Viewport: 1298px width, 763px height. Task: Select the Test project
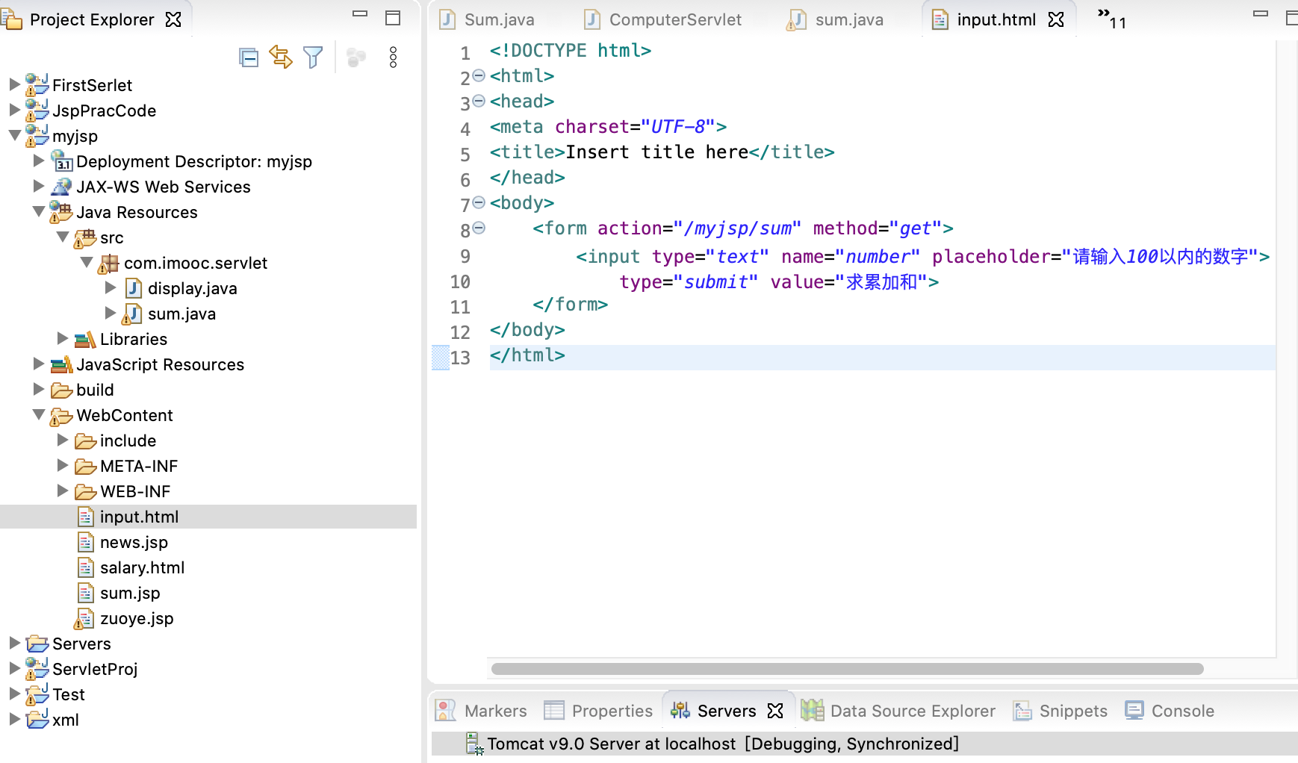pyautogui.click(x=69, y=694)
